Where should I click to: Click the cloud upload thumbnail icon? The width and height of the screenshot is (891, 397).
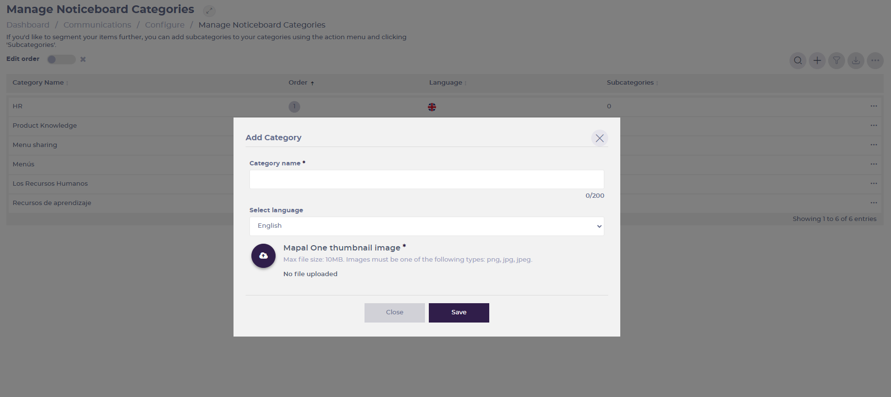tap(263, 256)
